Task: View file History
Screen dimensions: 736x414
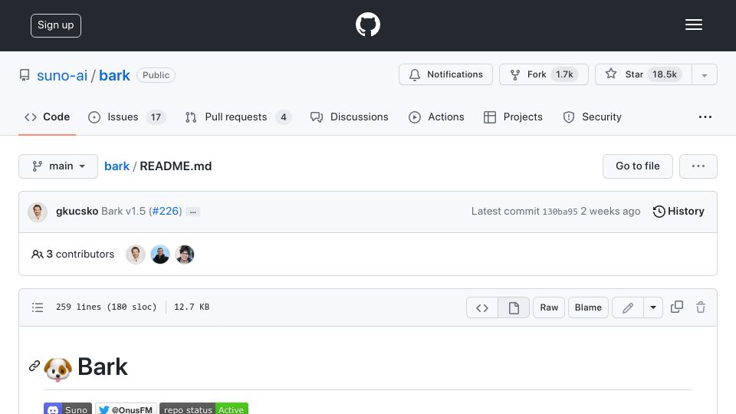Action: coord(678,212)
